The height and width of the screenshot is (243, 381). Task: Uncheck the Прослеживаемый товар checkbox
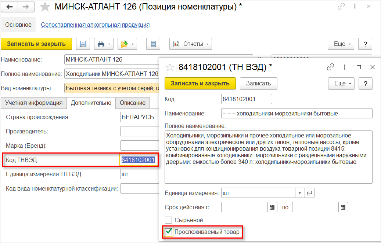(168, 232)
